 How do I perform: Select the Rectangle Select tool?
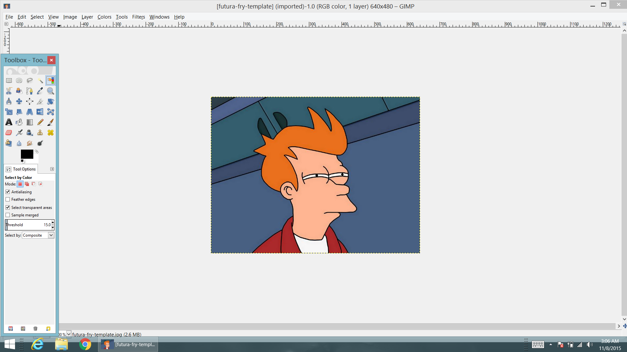click(x=9, y=81)
